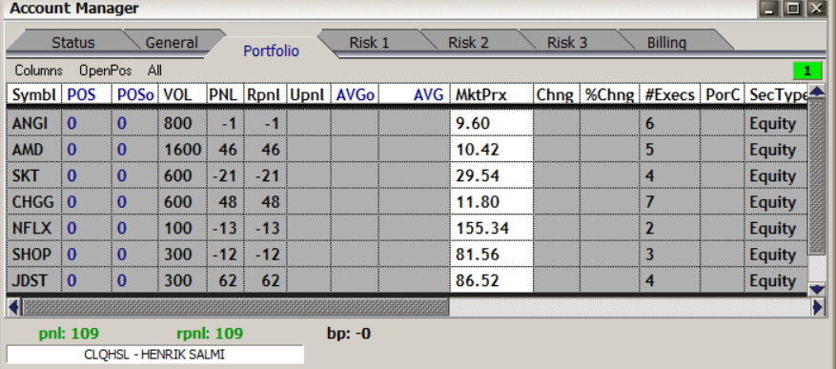Image resolution: width=836 pixels, height=369 pixels.
Task: Sort by the PNL column header
Action: point(225,95)
